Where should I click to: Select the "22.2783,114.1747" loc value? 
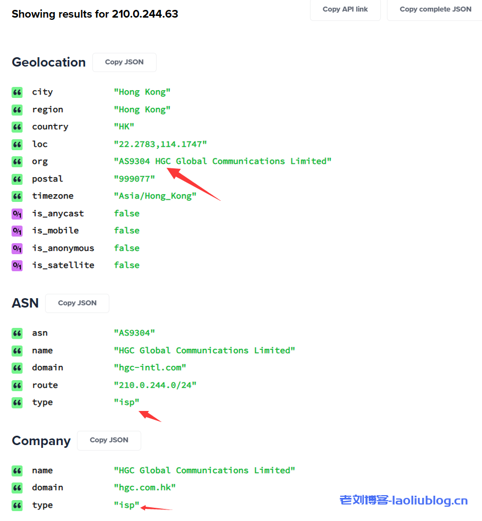(160, 144)
